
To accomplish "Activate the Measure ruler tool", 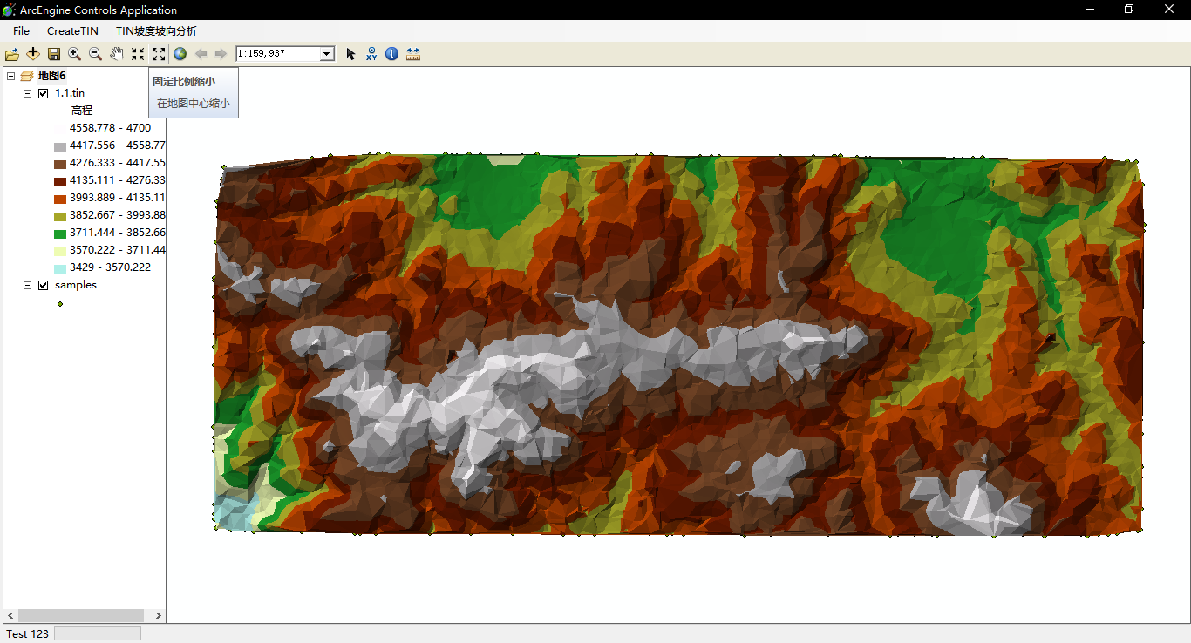I will pos(413,54).
